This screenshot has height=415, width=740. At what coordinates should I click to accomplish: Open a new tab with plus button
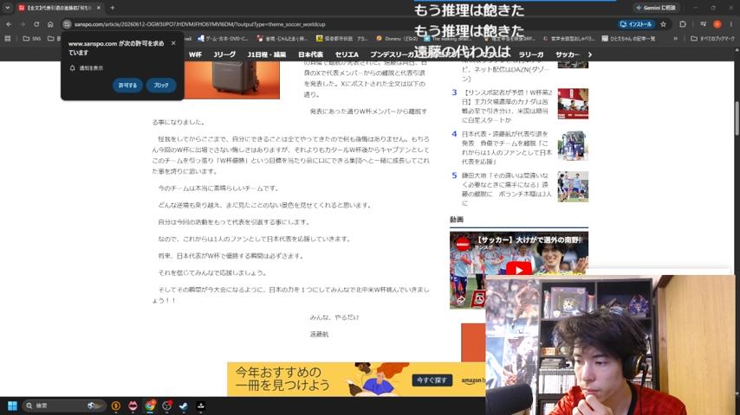[x=113, y=8]
